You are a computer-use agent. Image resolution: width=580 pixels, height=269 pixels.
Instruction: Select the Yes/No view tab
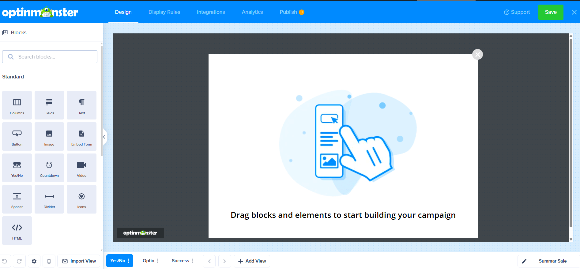[118, 261]
